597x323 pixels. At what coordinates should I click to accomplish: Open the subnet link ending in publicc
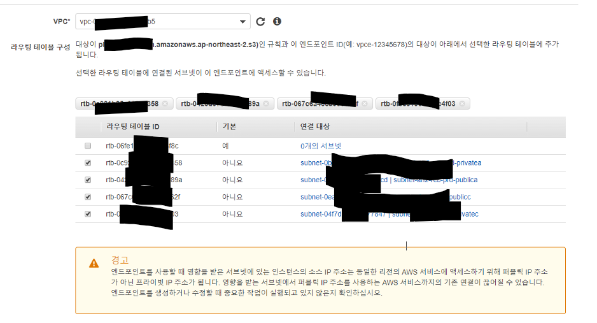[x=385, y=197]
